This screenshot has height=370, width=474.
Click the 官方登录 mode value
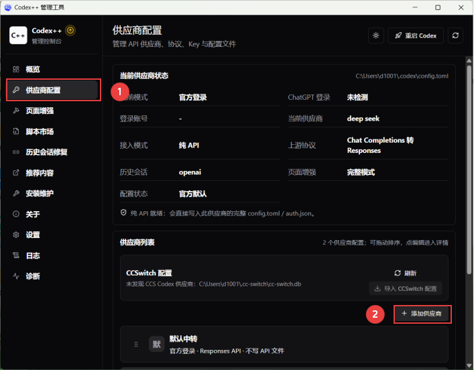193,97
